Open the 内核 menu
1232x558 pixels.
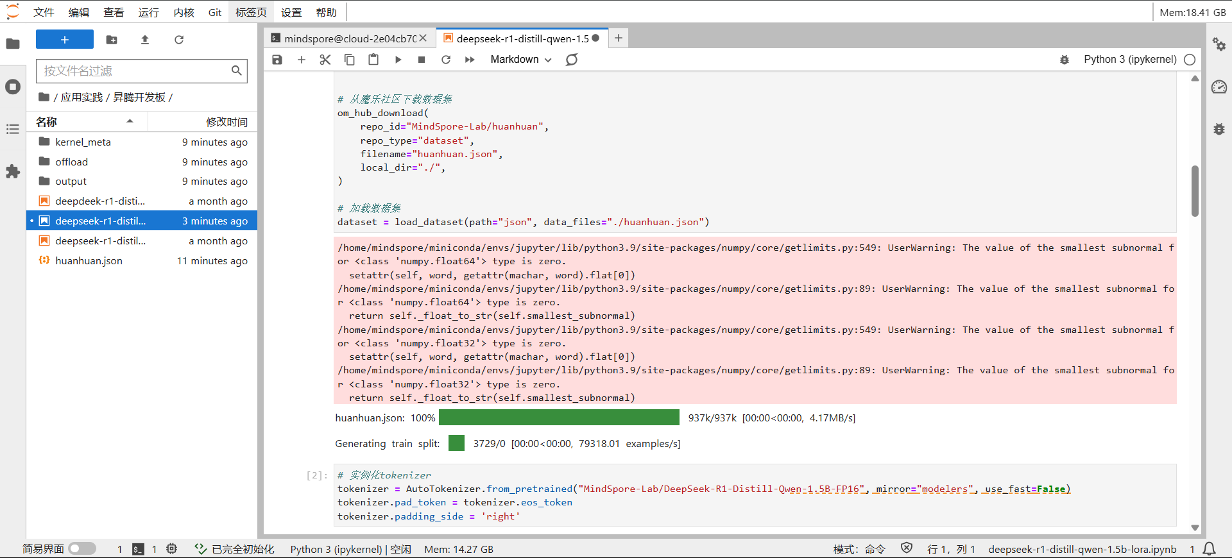[x=184, y=12]
